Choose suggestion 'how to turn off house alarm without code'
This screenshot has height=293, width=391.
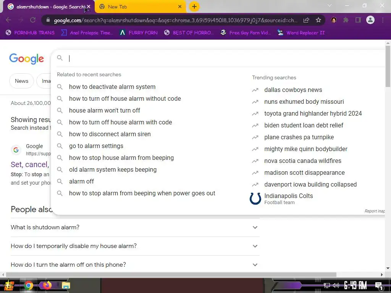[125, 99]
